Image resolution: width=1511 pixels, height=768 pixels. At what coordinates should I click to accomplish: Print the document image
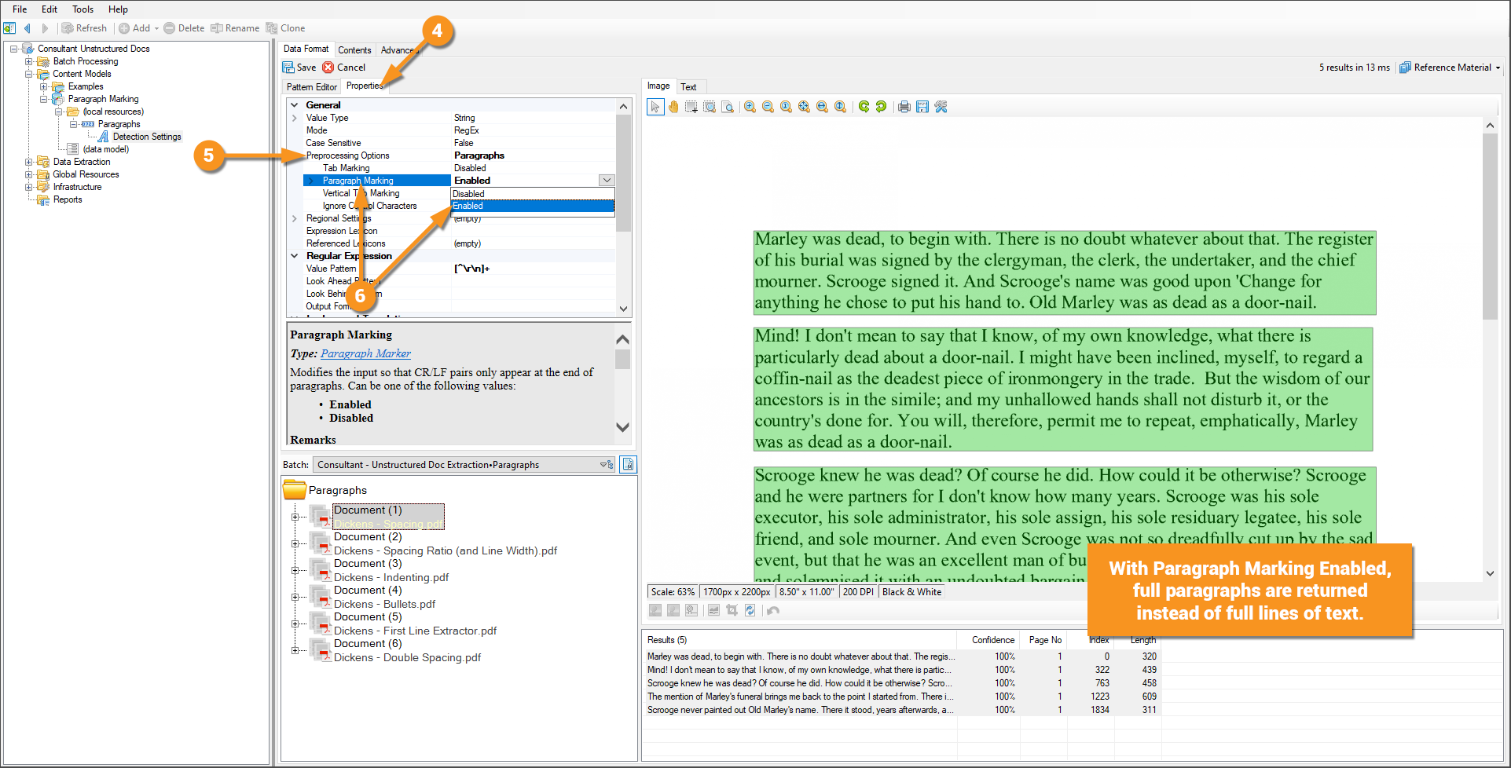click(x=904, y=107)
